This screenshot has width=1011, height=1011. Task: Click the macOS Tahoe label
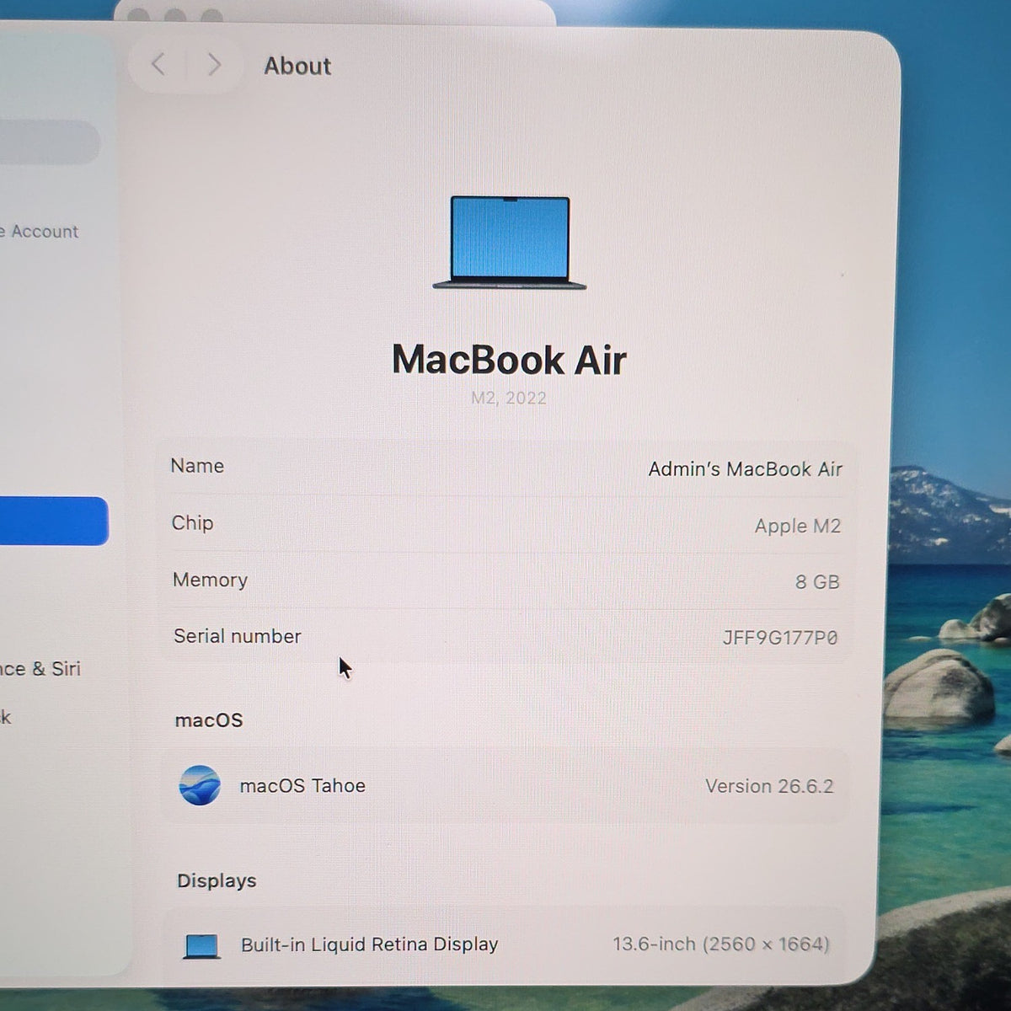coord(302,786)
